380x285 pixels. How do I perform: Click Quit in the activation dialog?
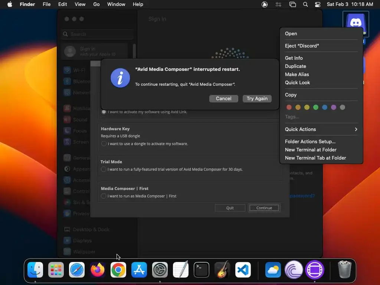[x=230, y=208]
